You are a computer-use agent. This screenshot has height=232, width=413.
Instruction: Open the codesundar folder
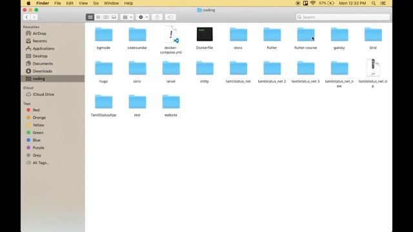(137, 34)
